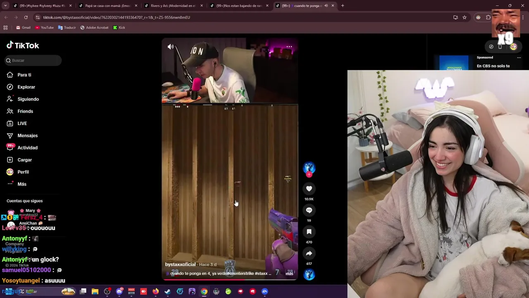The height and width of the screenshot is (298, 529).
Task: Open the comments bubble showing 19
Action: click(x=309, y=210)
